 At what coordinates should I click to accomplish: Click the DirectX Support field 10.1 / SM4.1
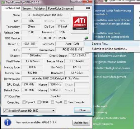[x=79, y=56]
